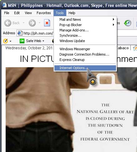Open Internet Options from Tools menu
Viewport: 137px width, 152px height.
(85, 68)
